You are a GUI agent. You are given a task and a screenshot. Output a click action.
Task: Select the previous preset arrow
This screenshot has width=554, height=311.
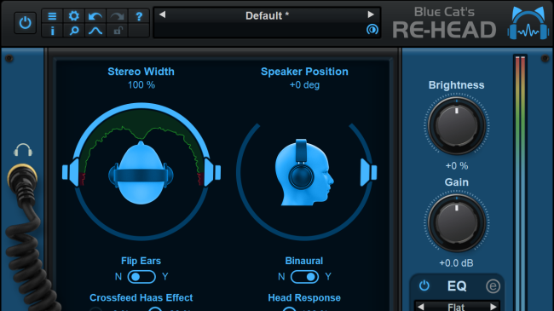click(x=162, y=14)
